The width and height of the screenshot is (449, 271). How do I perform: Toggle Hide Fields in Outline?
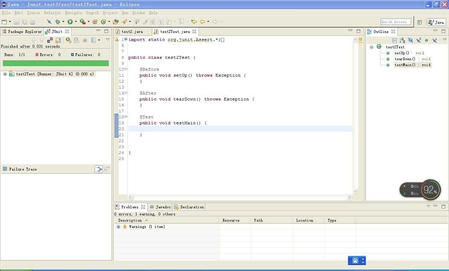point(410,40)
